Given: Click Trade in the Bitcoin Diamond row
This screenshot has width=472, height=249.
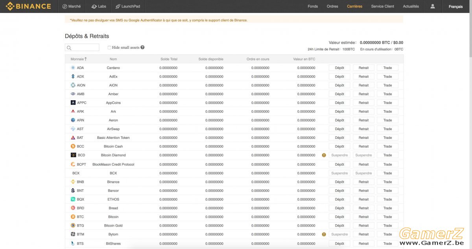Looking at the screenshot, I should [387, 155].
